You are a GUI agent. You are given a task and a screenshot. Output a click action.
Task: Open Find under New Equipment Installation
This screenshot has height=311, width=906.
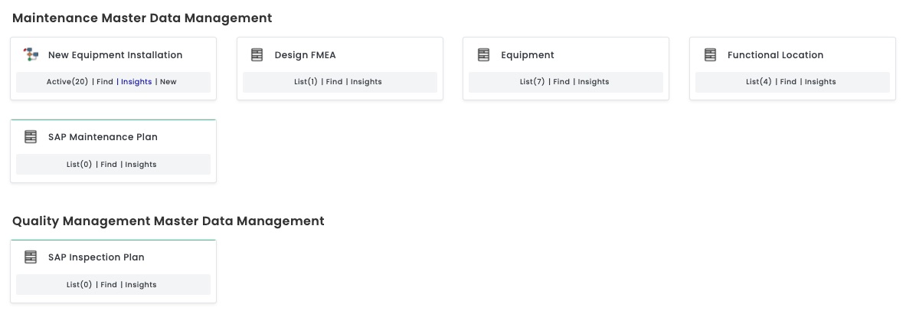(105, 82)
